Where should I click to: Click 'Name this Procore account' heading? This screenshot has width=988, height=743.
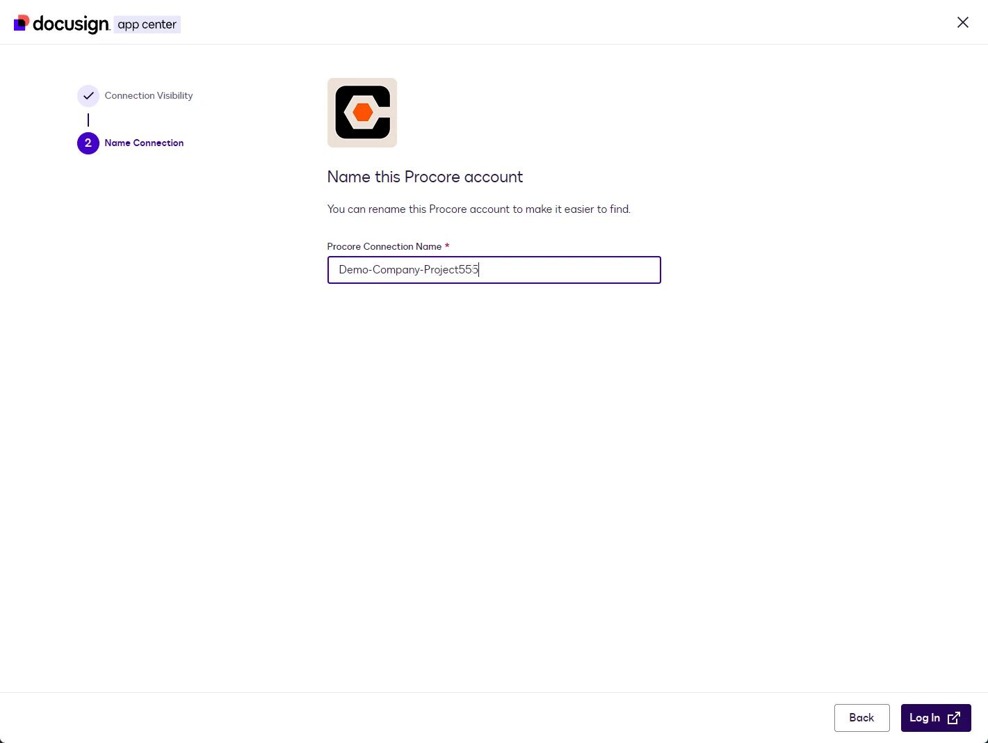(425, 177)
